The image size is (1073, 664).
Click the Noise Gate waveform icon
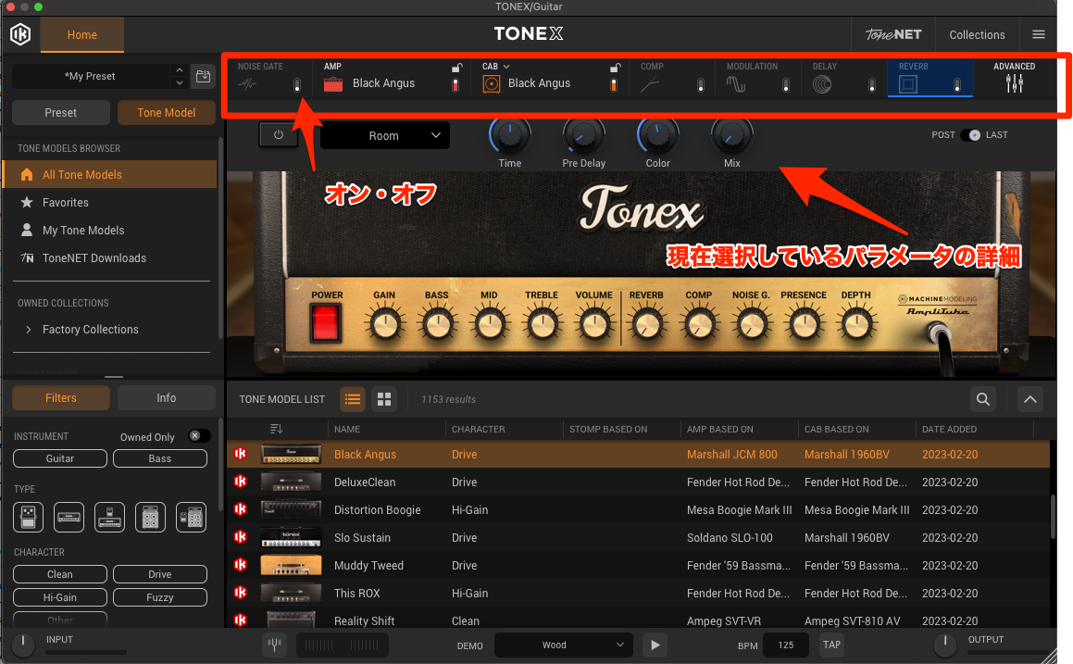[x=247, y=84]
